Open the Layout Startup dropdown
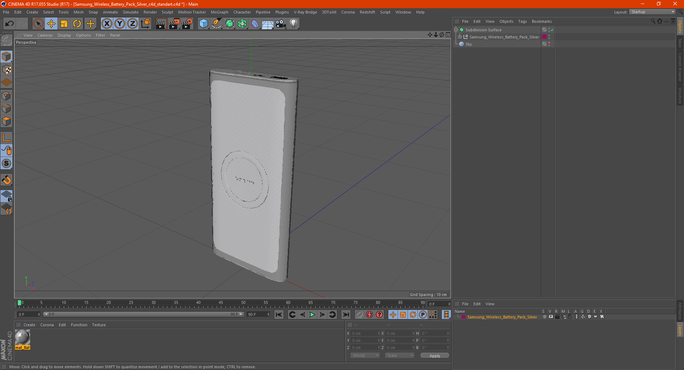684x370 pixels. click(652, 12)
